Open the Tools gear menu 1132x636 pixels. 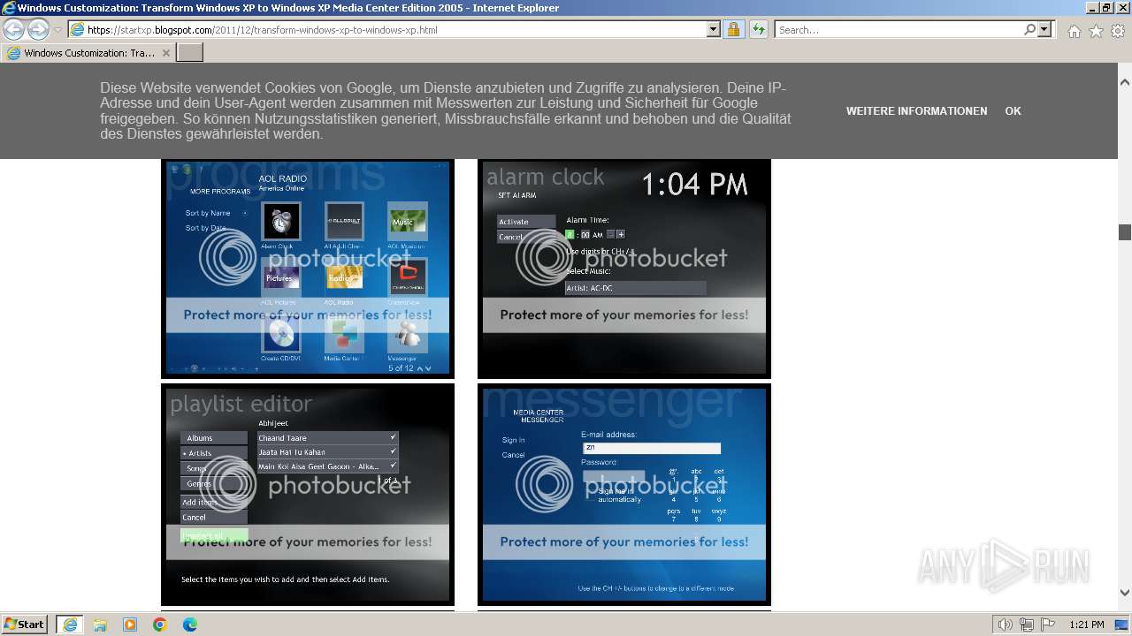[x=1118, y=31]
